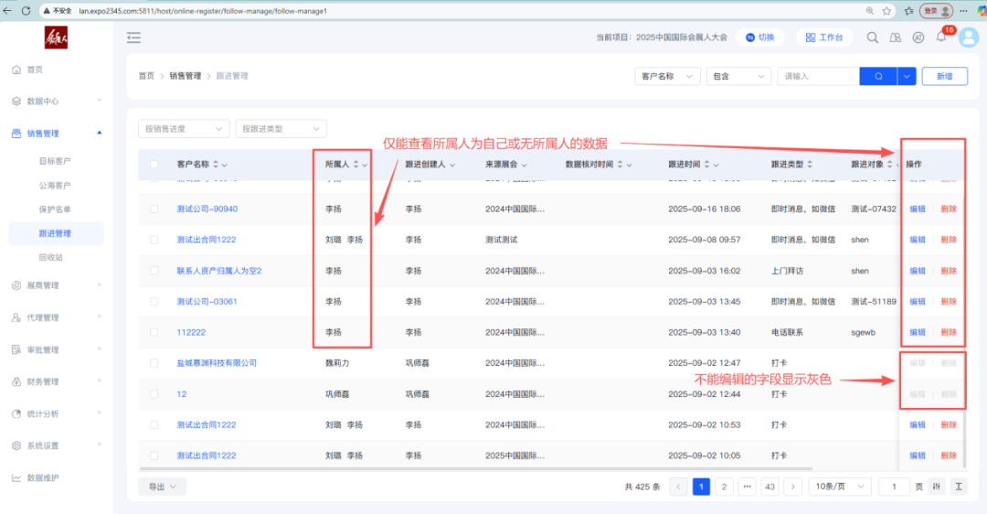Screen dimensions: 987x514
Task: Click the user avatar icon
Action: pos(967,37)
